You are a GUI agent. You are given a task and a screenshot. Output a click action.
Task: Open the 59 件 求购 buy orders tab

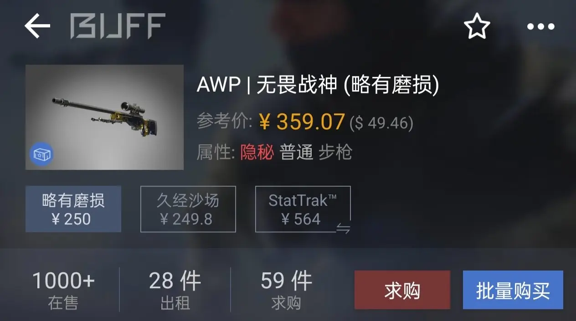(x=286, y=290)
